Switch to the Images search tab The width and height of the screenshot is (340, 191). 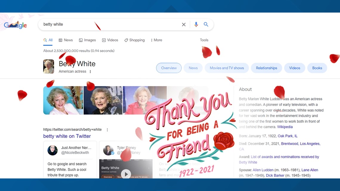(87, 40)
